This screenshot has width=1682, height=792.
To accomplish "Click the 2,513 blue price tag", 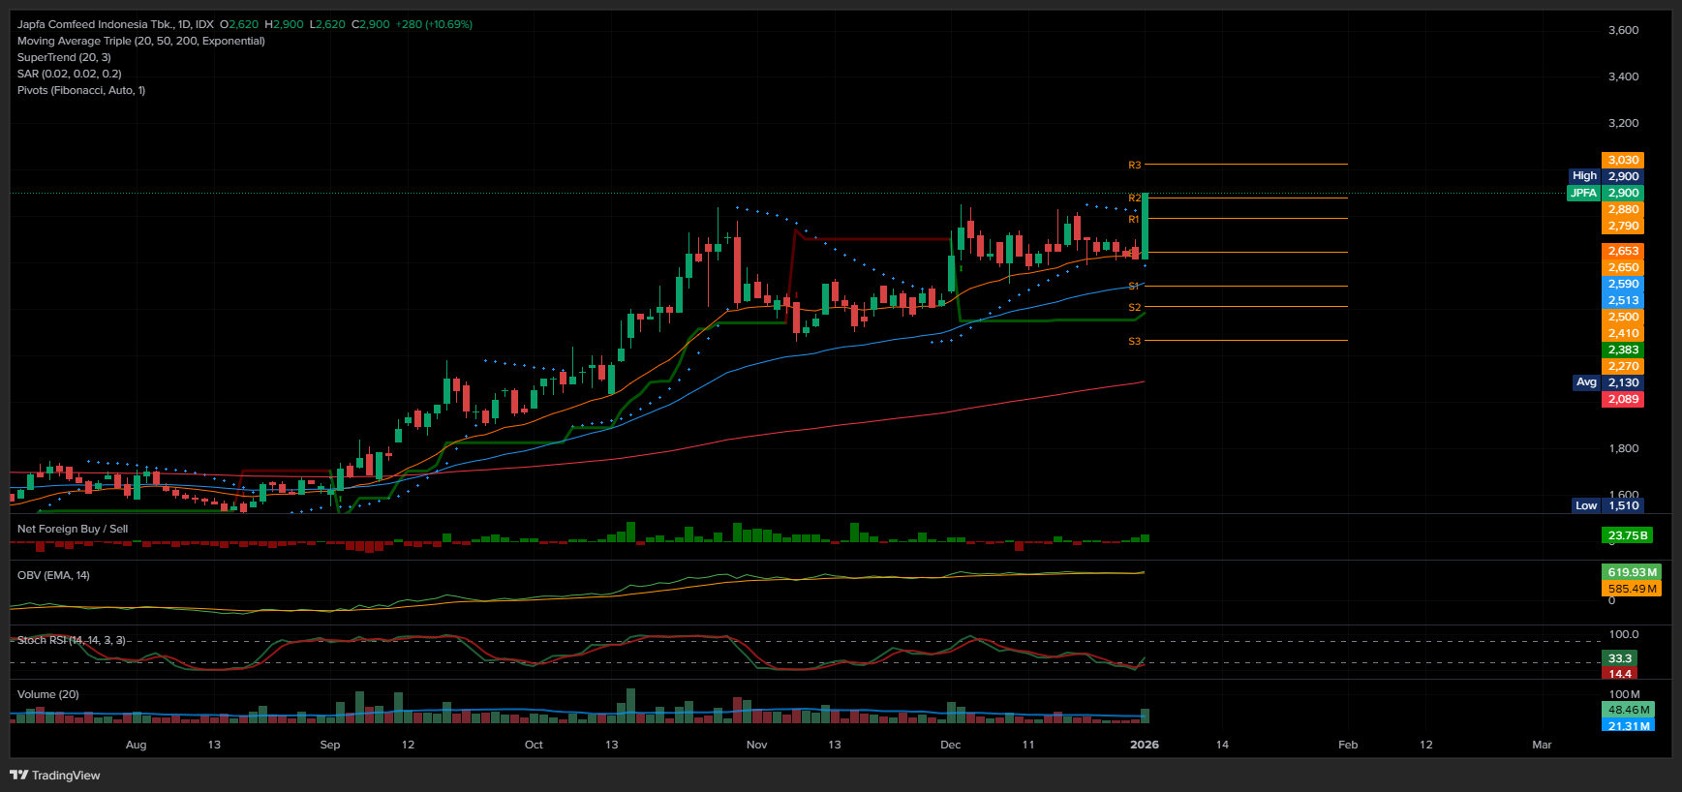I will coord(1623,300).
